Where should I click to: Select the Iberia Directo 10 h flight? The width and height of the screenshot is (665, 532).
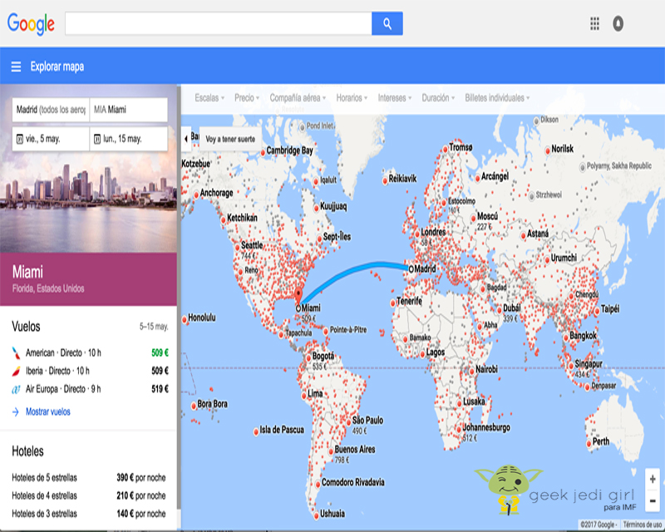[90, 371]
